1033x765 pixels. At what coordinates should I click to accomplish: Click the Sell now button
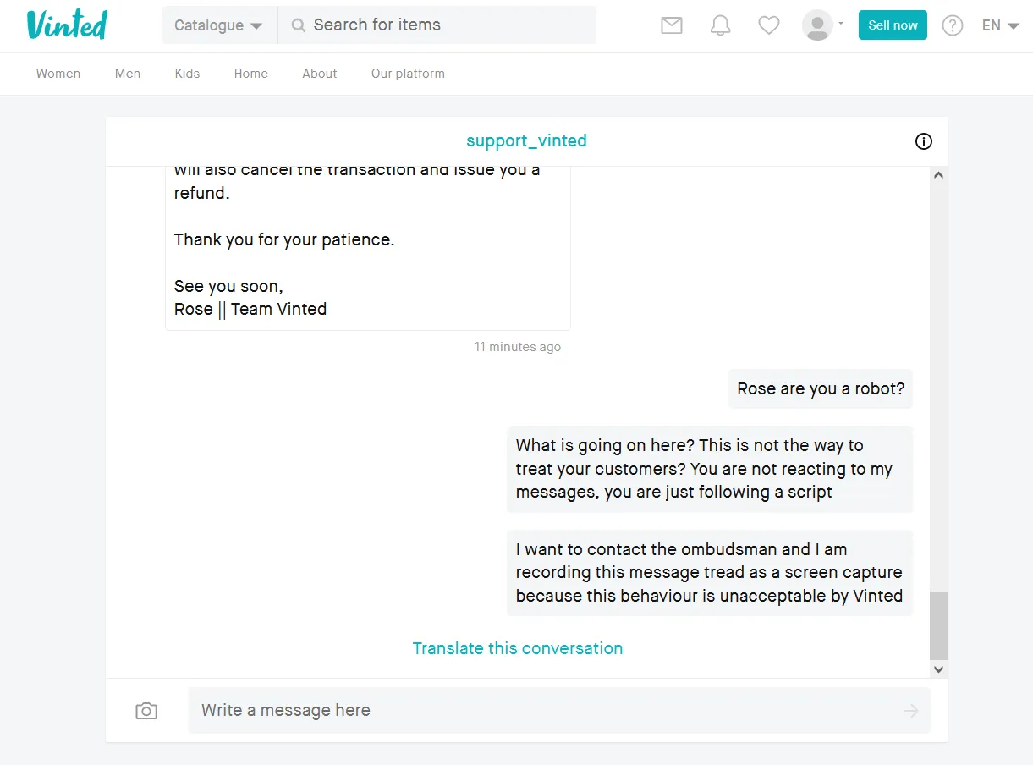click(893, 25)
